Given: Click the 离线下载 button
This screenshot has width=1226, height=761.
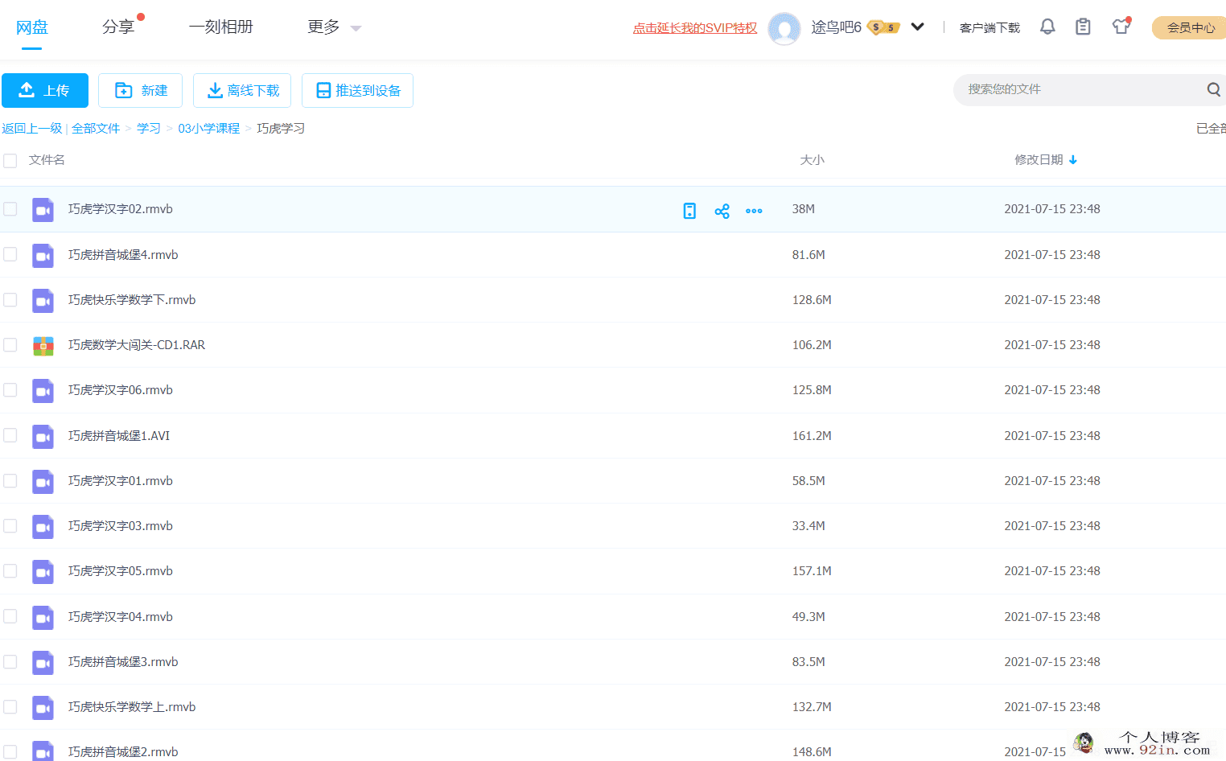Looking at the screenshot, I should click(x=242, y=90).
